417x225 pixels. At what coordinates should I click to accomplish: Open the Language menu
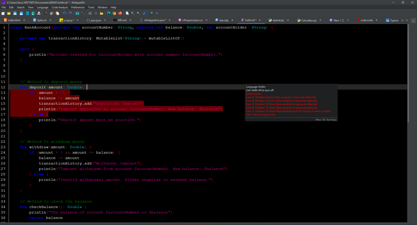point(42,7)
